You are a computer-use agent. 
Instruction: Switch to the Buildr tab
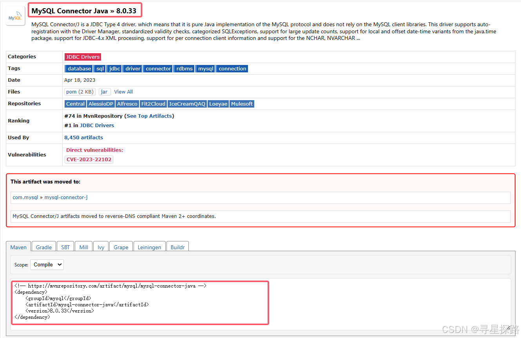(x=177, y=247)
